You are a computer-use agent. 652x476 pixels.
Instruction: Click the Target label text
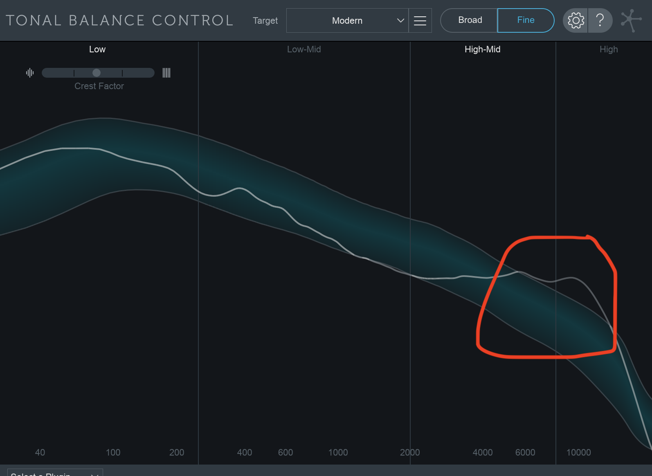265,20
